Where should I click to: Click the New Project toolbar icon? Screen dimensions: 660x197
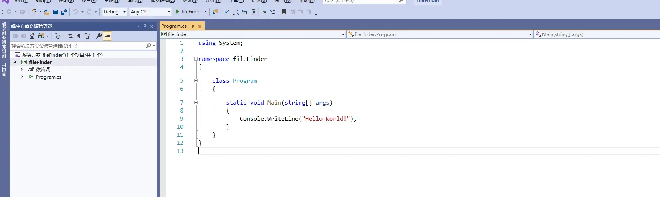[x=34, y=12]
